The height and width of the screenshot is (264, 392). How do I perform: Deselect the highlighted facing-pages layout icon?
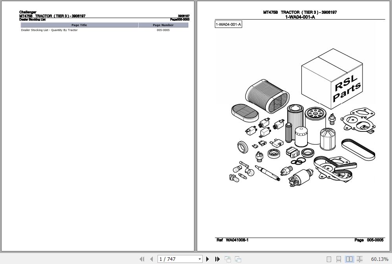pos(350,259)
